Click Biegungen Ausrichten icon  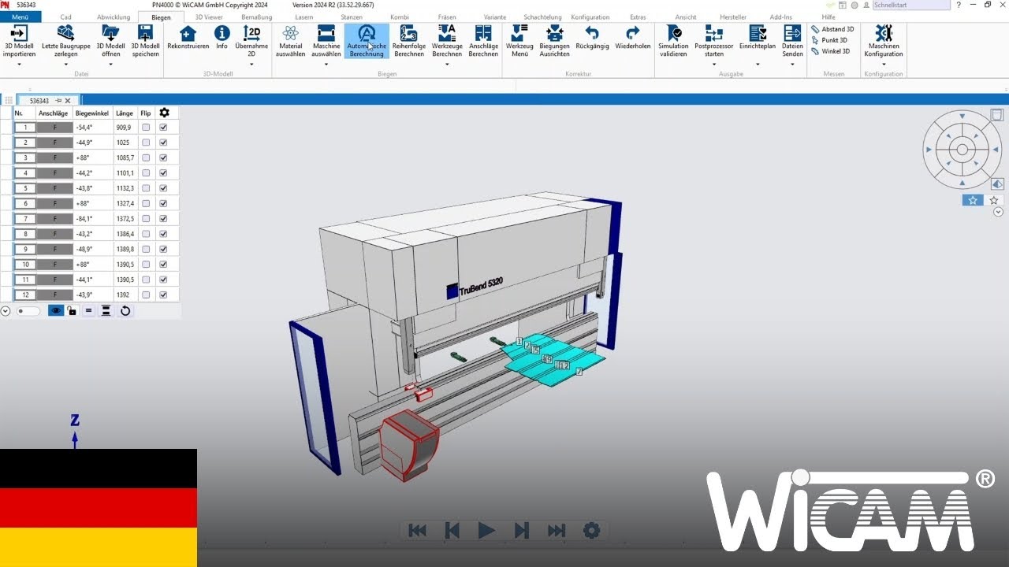click(x=555, y=33)
